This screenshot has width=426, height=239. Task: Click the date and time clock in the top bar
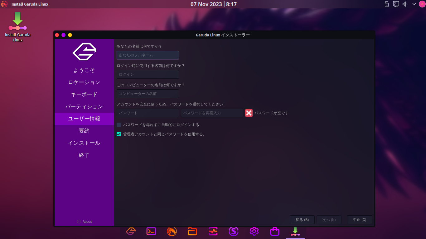pyautogui.click(x=214, y=4)
